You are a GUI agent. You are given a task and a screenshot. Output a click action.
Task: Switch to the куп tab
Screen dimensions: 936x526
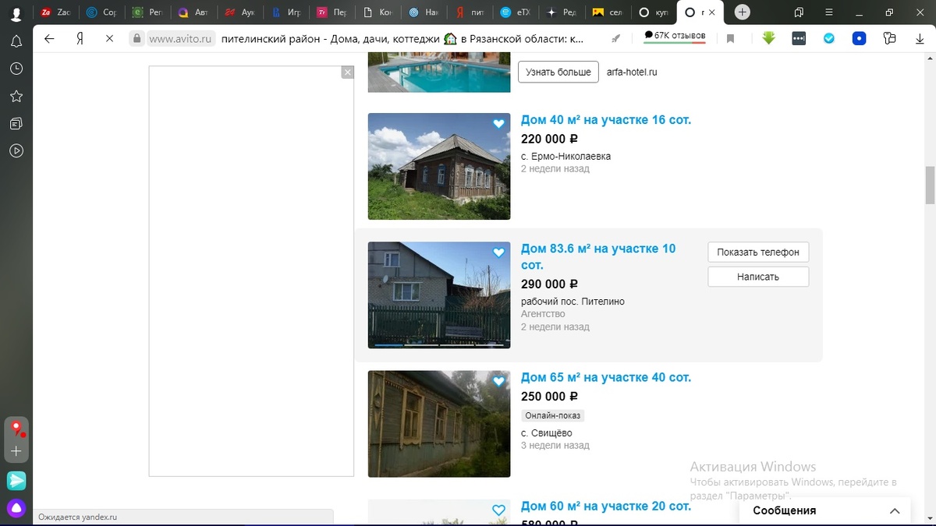654,12
